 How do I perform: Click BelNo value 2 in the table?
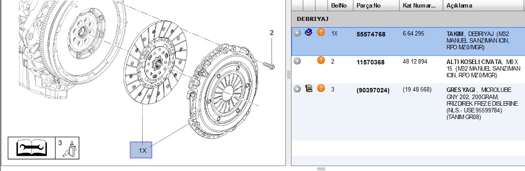[x=333, y=62]
